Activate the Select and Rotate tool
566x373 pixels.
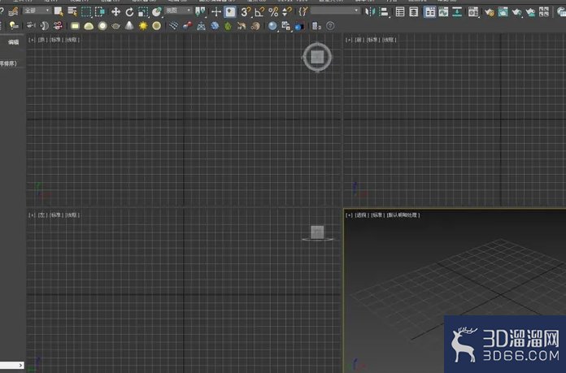pos(129,12)
